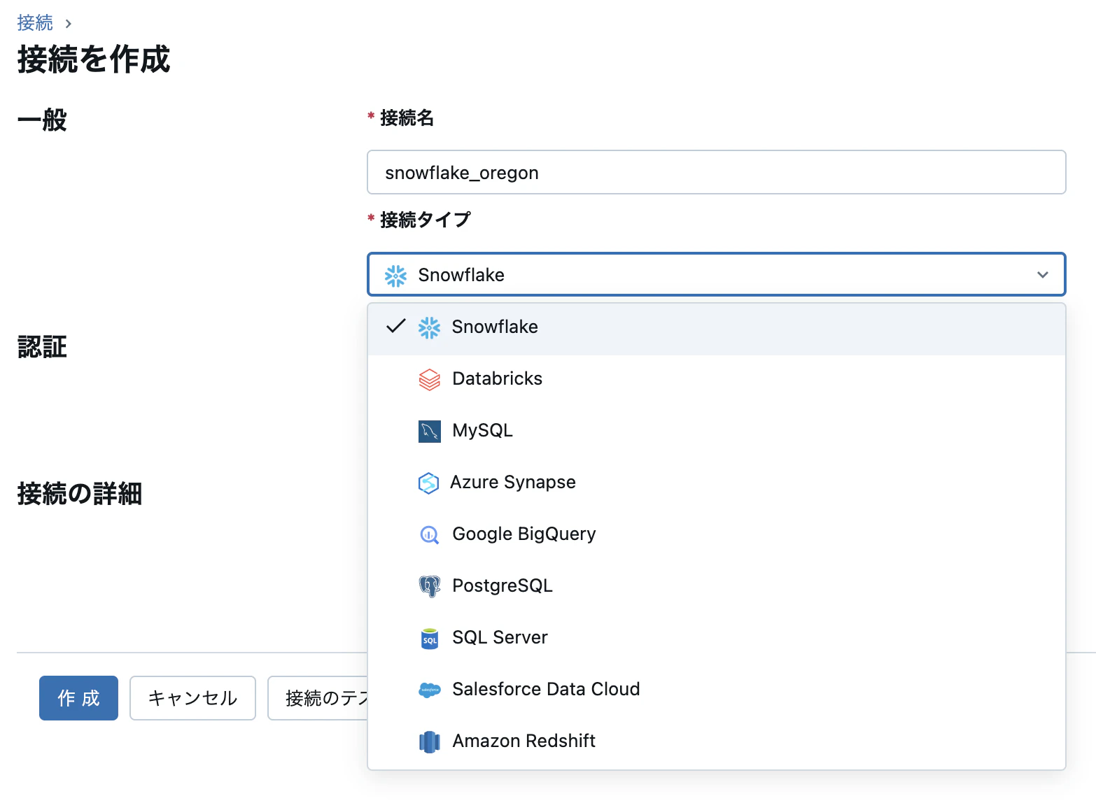
Task: Click the Google BigQuery magnifier icon
Action: pyautogui.click(x=429, y=534)
